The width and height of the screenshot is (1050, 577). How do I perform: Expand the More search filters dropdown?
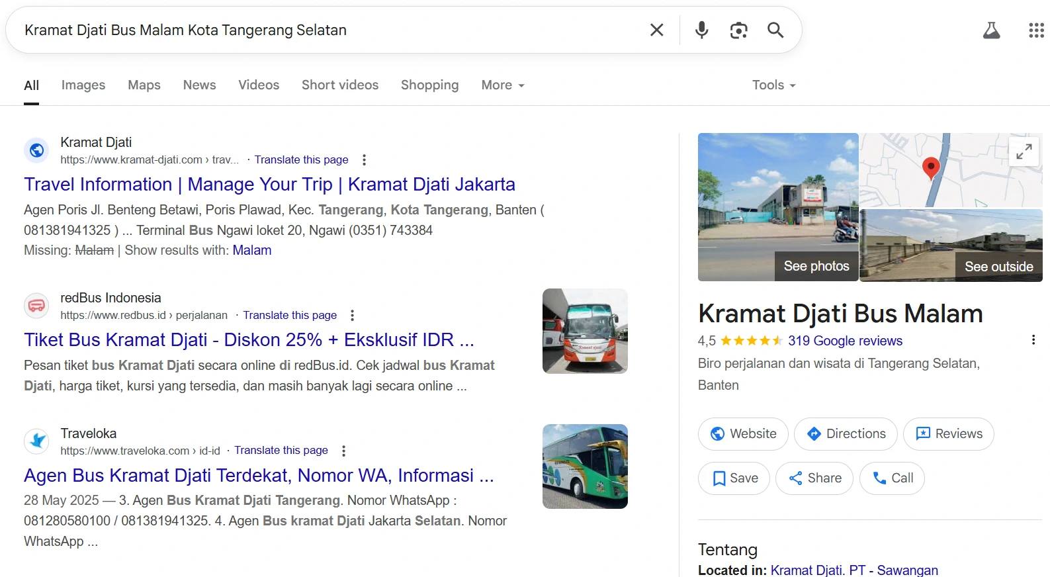503,85
